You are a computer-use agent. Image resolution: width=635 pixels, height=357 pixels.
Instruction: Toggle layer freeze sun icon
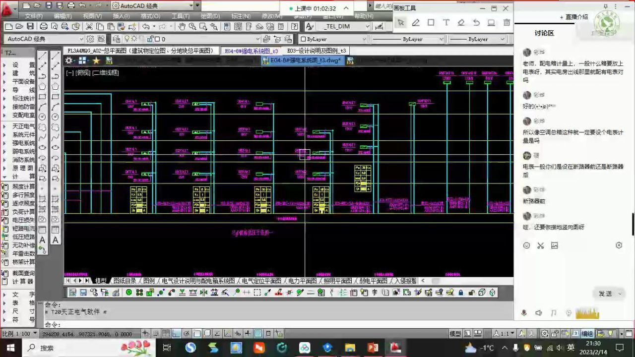pos(134,39)
